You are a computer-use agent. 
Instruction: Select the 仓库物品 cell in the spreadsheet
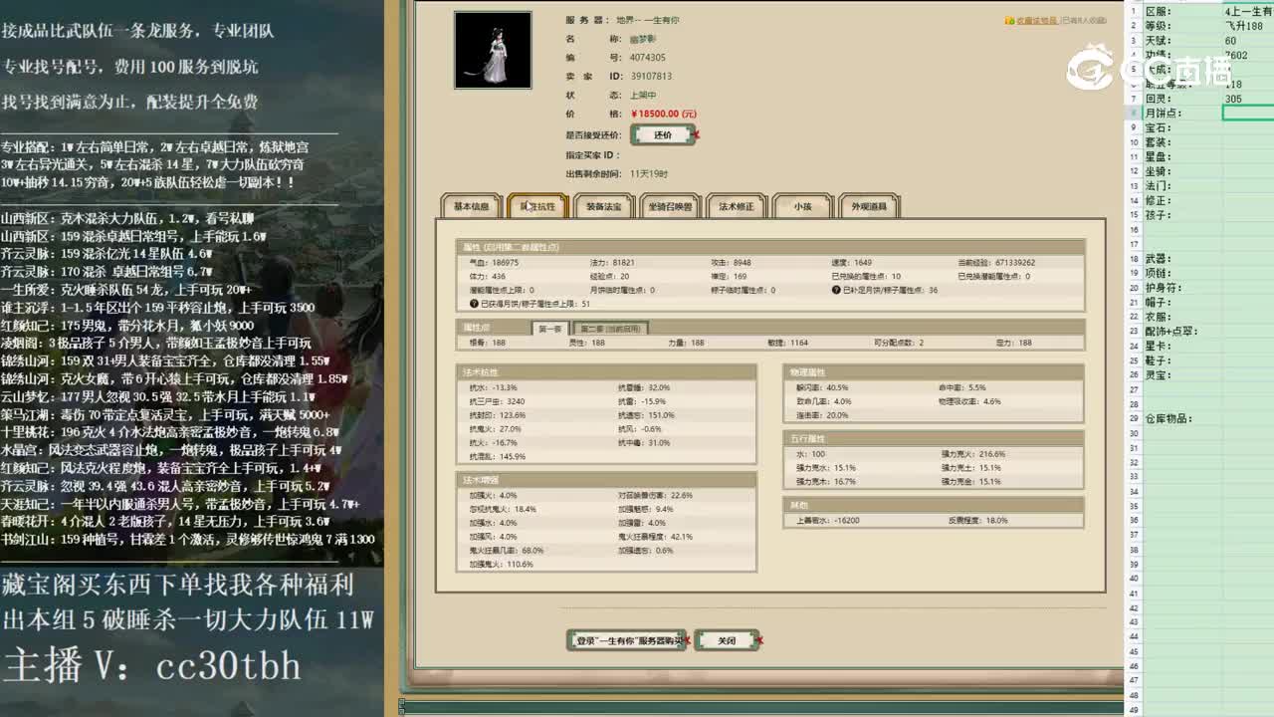[1182, 418]
